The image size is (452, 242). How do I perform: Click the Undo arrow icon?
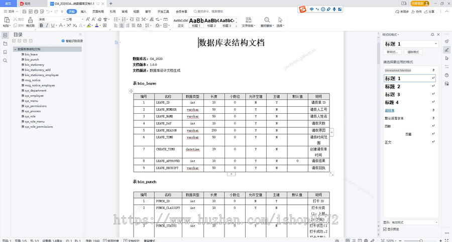[48, 12]
